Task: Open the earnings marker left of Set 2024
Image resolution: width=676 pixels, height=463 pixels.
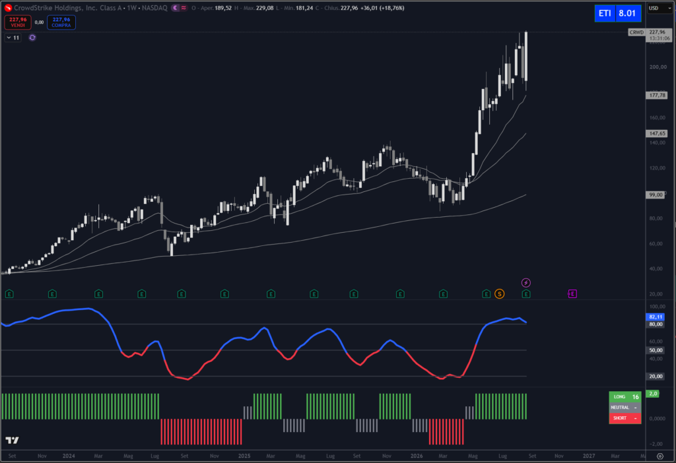Action: (x=181, y=293)
